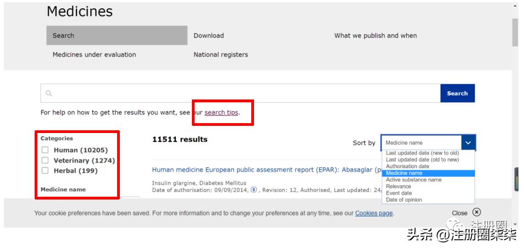The image size is (524, 249).
Task: Sort results by Relevance
Action: pyautogui.click(x=399, y=186)
